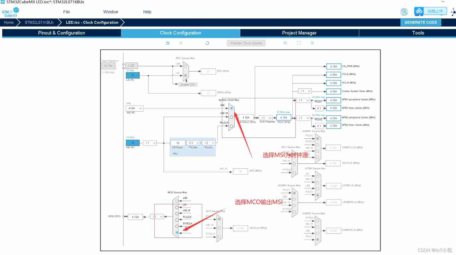
Task: Select HSI 16 in System Clock Mux
Action: coord(231,117)
